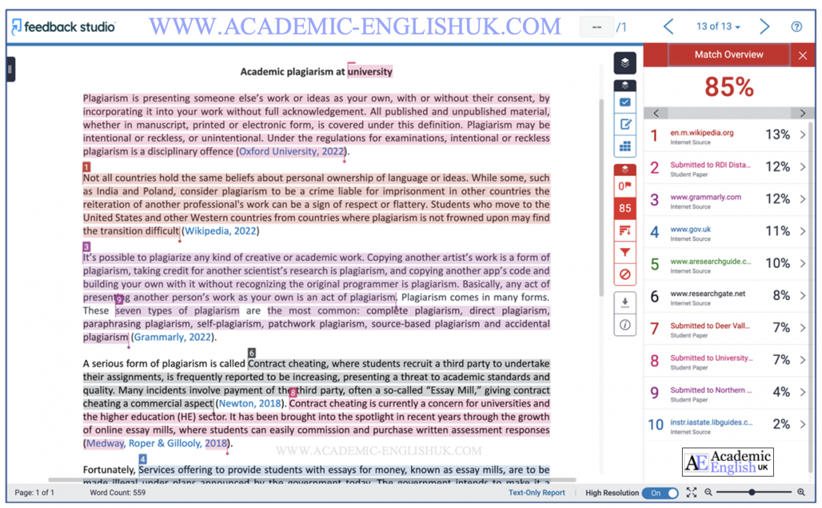Image resolution: width=822 pixels, height=508 pixels.
Task: Switch to the Match Overview panel
Action: pyautogui.click(x=728, y=55)
